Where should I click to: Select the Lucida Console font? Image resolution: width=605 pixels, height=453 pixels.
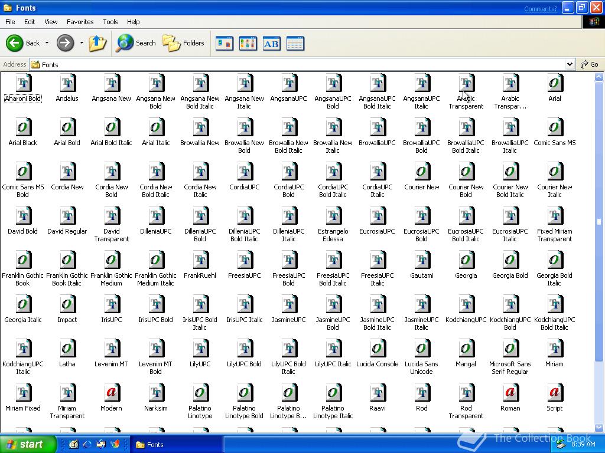(377, 354)
